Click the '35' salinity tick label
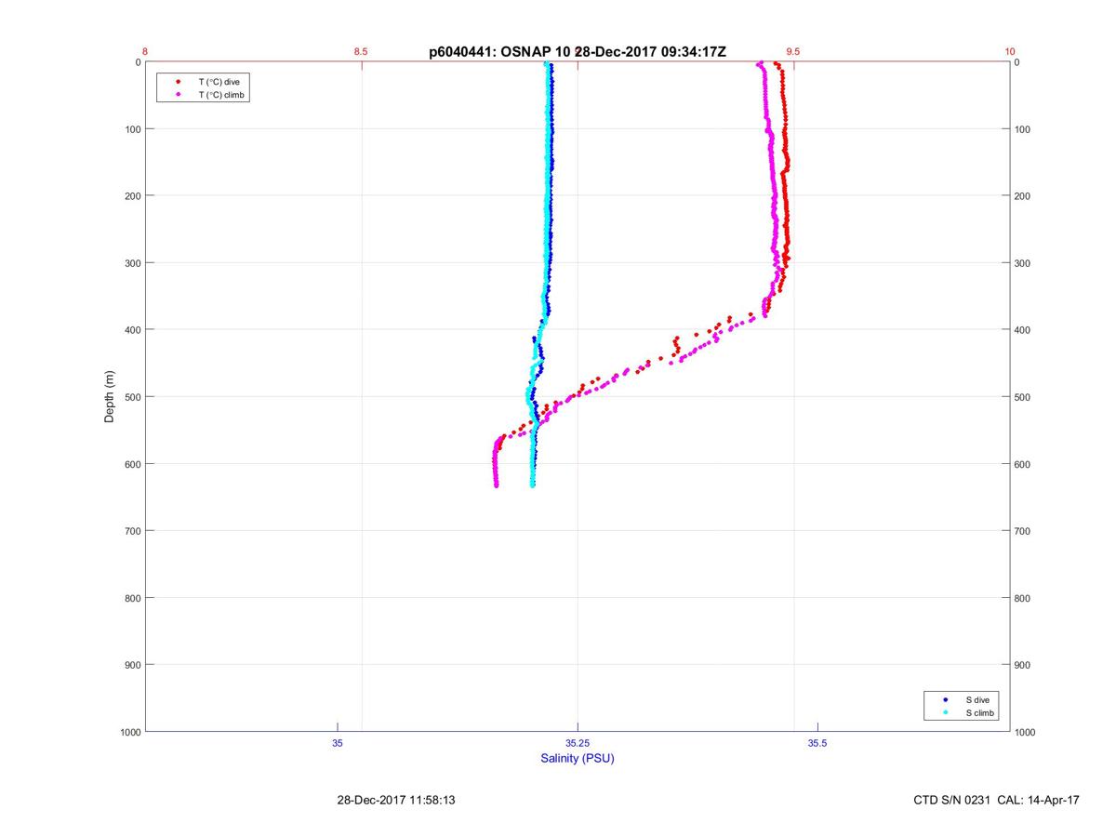Screen dimensions: 1116x823 (338, 744)
